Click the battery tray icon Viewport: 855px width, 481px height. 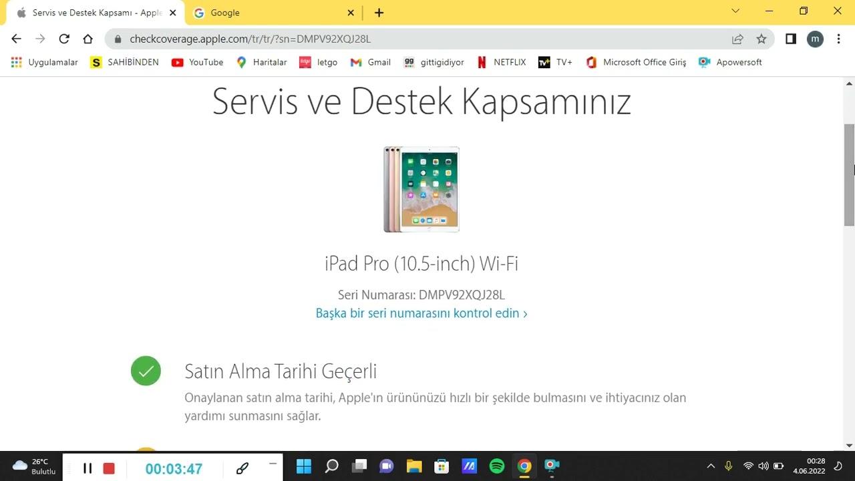778,466
